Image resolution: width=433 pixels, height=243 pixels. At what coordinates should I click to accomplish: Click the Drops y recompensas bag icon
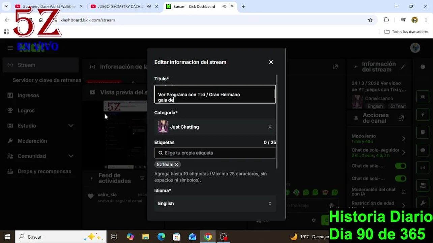10,171
